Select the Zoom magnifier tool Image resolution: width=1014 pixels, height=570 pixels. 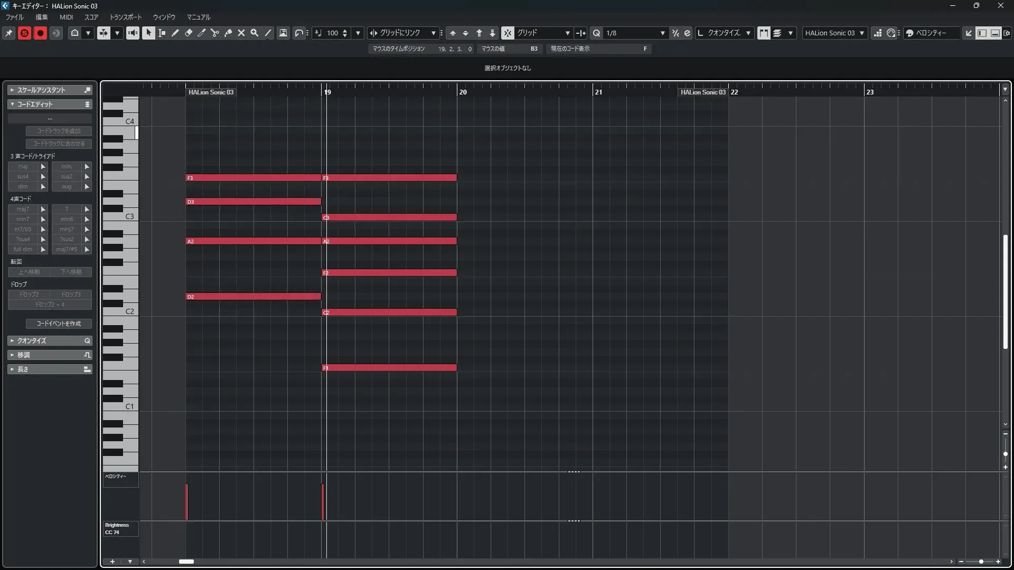pos(255,33)
